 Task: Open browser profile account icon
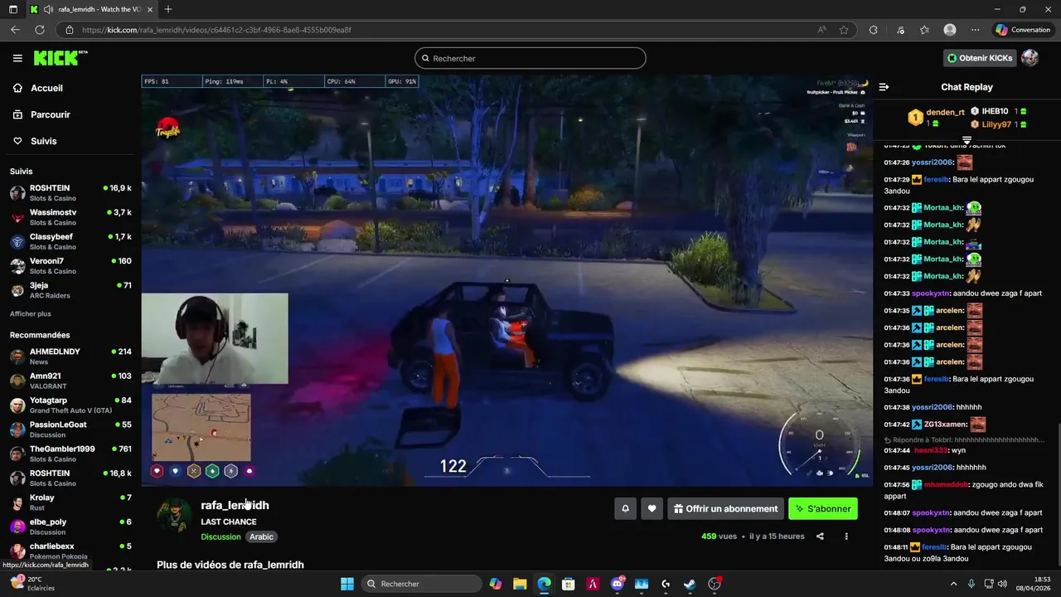click(950, 30)
